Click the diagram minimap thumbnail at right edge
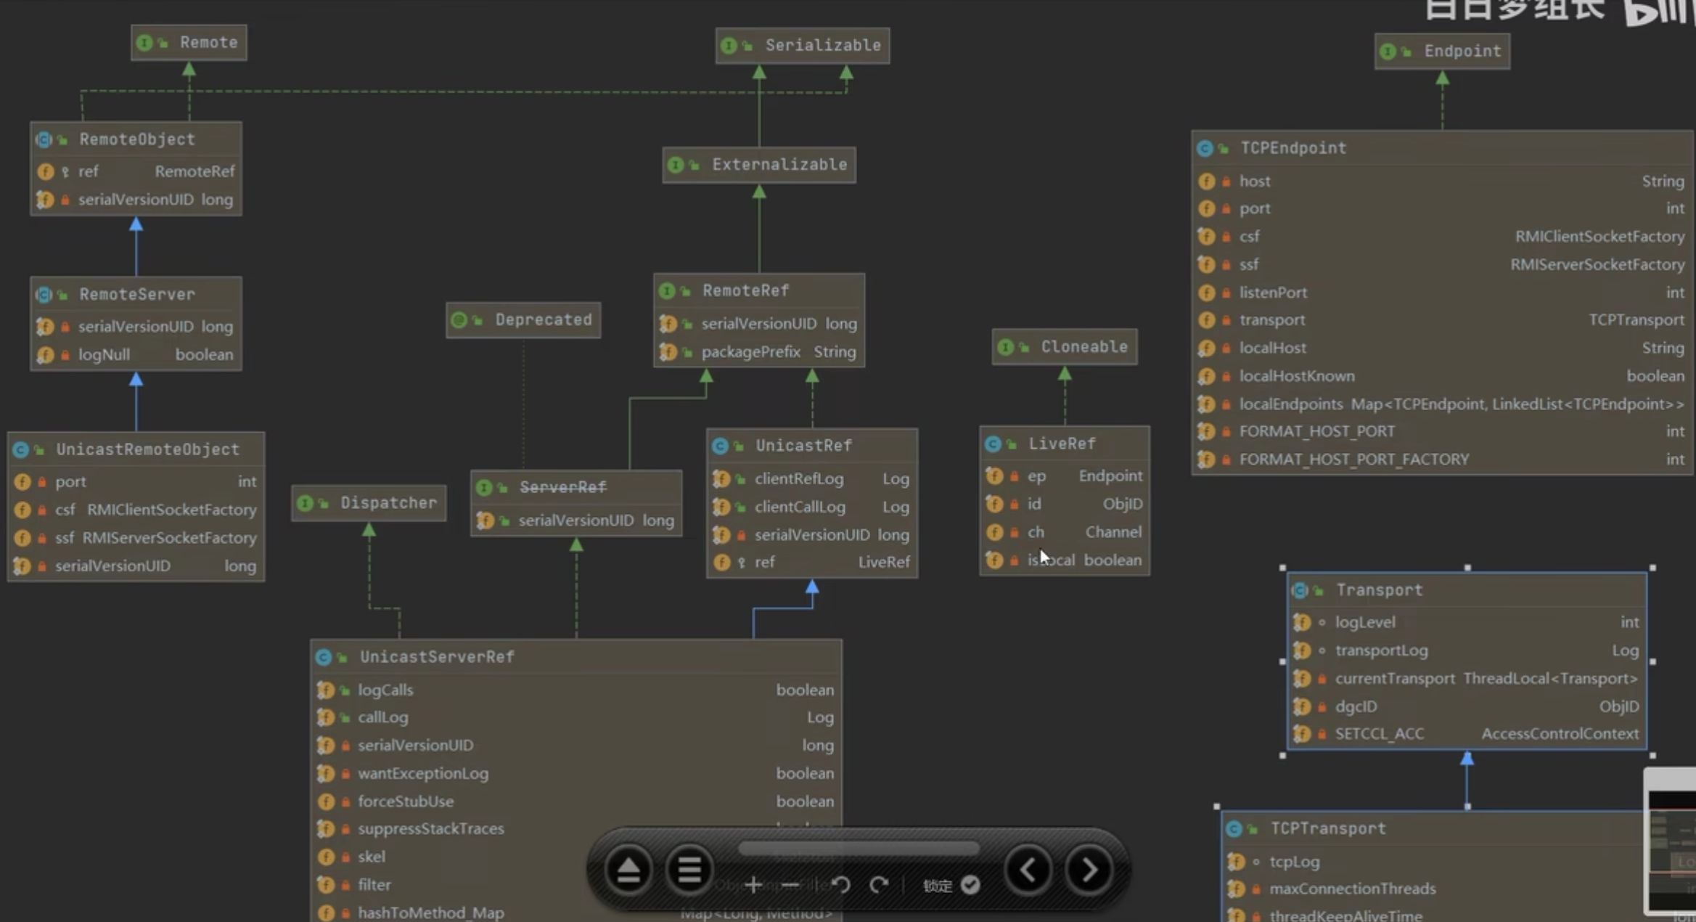Viewport: 1696px width, 922px height. point(1671,842)
